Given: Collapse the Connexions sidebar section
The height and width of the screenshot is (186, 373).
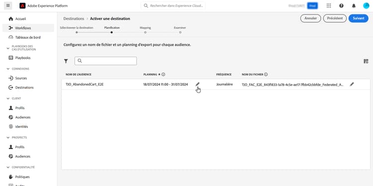Looking at the screenshot, I should 8,69.
